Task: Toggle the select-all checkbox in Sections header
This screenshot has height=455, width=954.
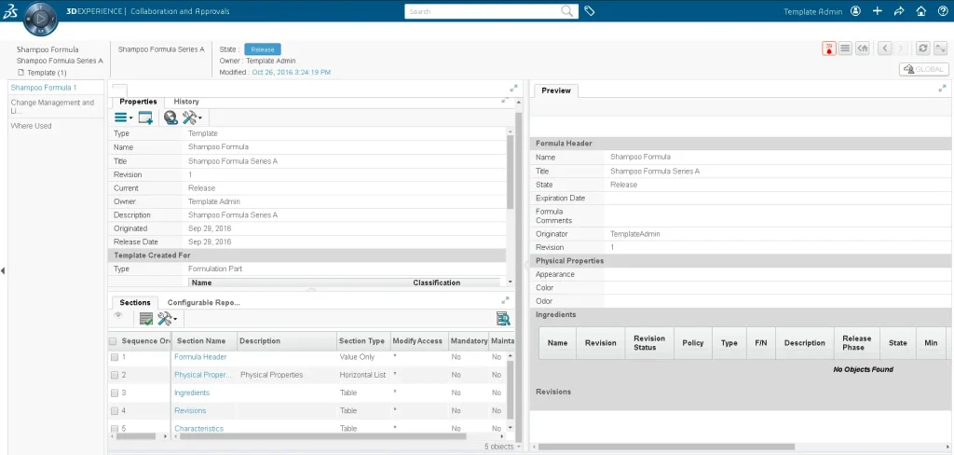Action: (x=113, y=341)
